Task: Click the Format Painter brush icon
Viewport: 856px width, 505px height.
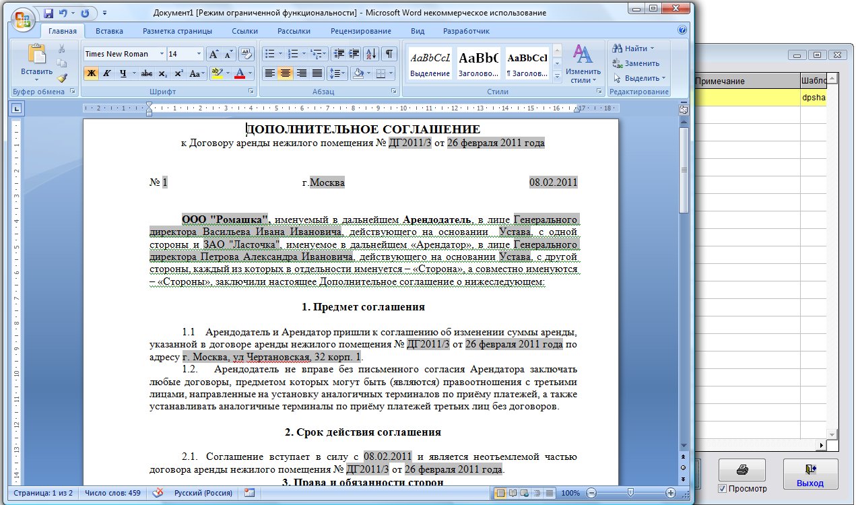Action: click(x=62, y=78)
